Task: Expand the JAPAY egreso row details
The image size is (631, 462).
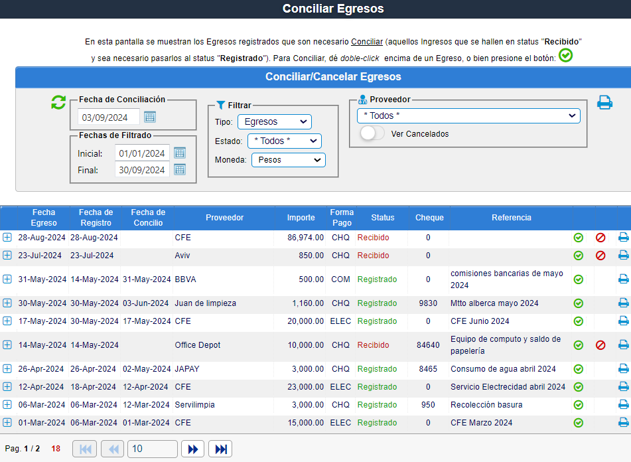Action: [7, 369]
